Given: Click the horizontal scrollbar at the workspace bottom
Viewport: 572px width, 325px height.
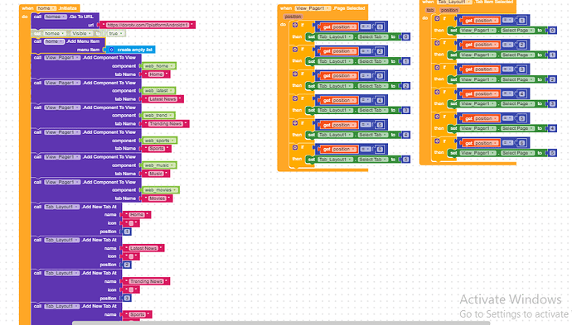Looking at the screenshot, I should point(281,323).
